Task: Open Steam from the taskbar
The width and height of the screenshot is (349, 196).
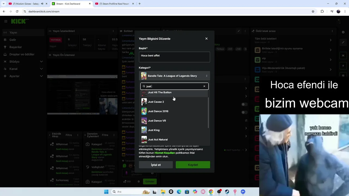Action: [x=227, y=192]
